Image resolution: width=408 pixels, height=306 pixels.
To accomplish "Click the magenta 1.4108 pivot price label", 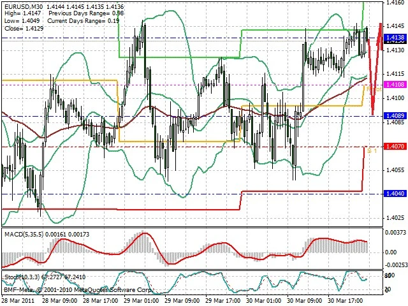I will 395,85.
